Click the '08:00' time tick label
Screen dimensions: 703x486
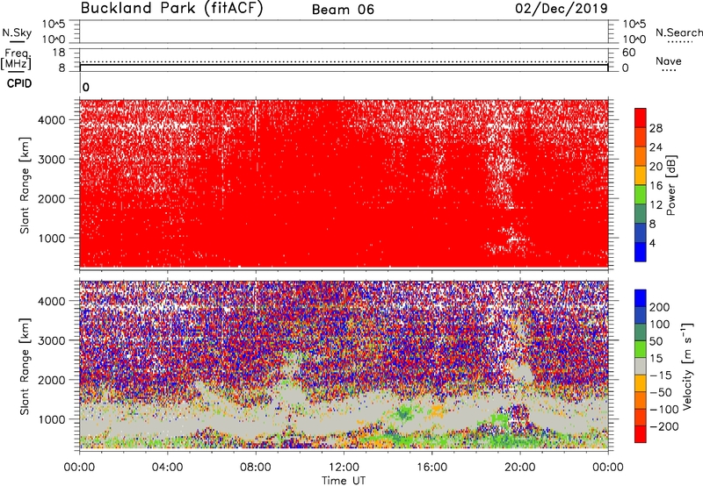coord(256,468)
